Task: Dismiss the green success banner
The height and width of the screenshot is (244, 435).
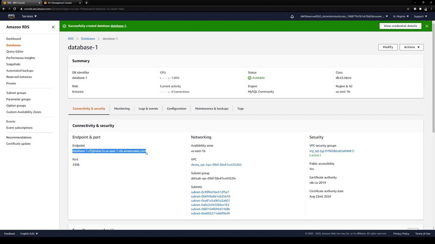Action: click(427, 26)
